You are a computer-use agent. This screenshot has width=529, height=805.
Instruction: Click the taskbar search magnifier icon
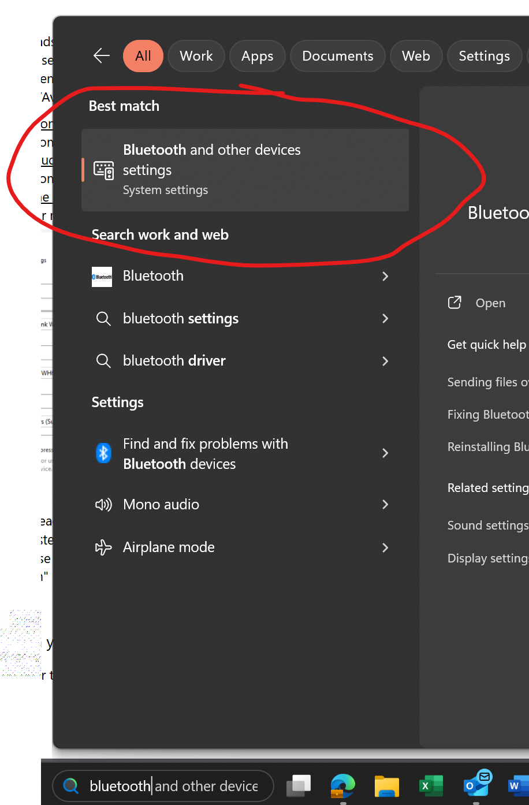[71, 786]
